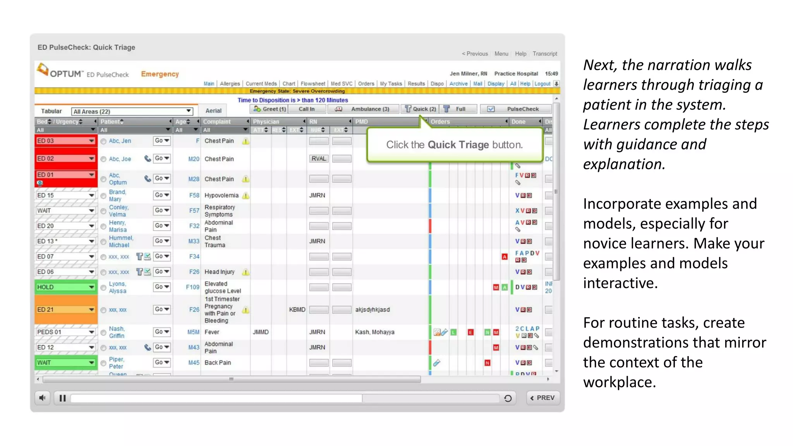
Task: Click the Quick (2) triage button
Action: click(421, 109)
